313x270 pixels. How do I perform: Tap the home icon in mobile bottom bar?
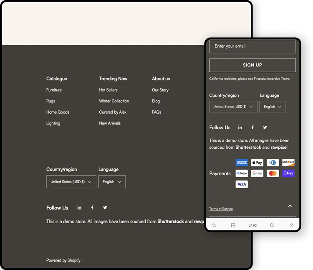click(214, 225)
